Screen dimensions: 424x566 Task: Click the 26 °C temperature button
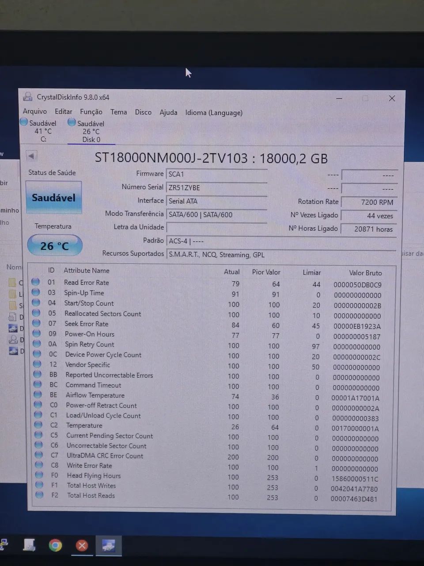(x=55, y=246)
